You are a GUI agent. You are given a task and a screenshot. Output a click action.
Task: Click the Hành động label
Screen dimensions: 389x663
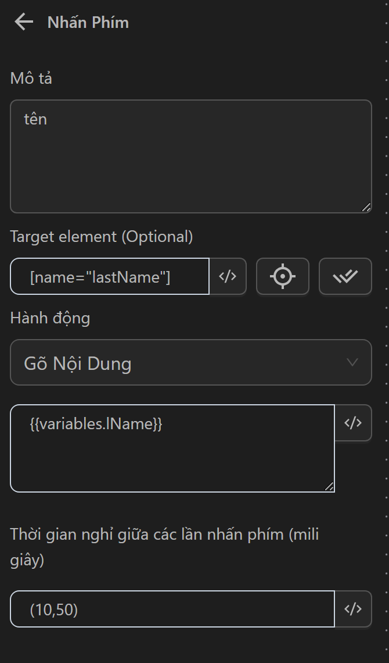click(x=50, y=318)
